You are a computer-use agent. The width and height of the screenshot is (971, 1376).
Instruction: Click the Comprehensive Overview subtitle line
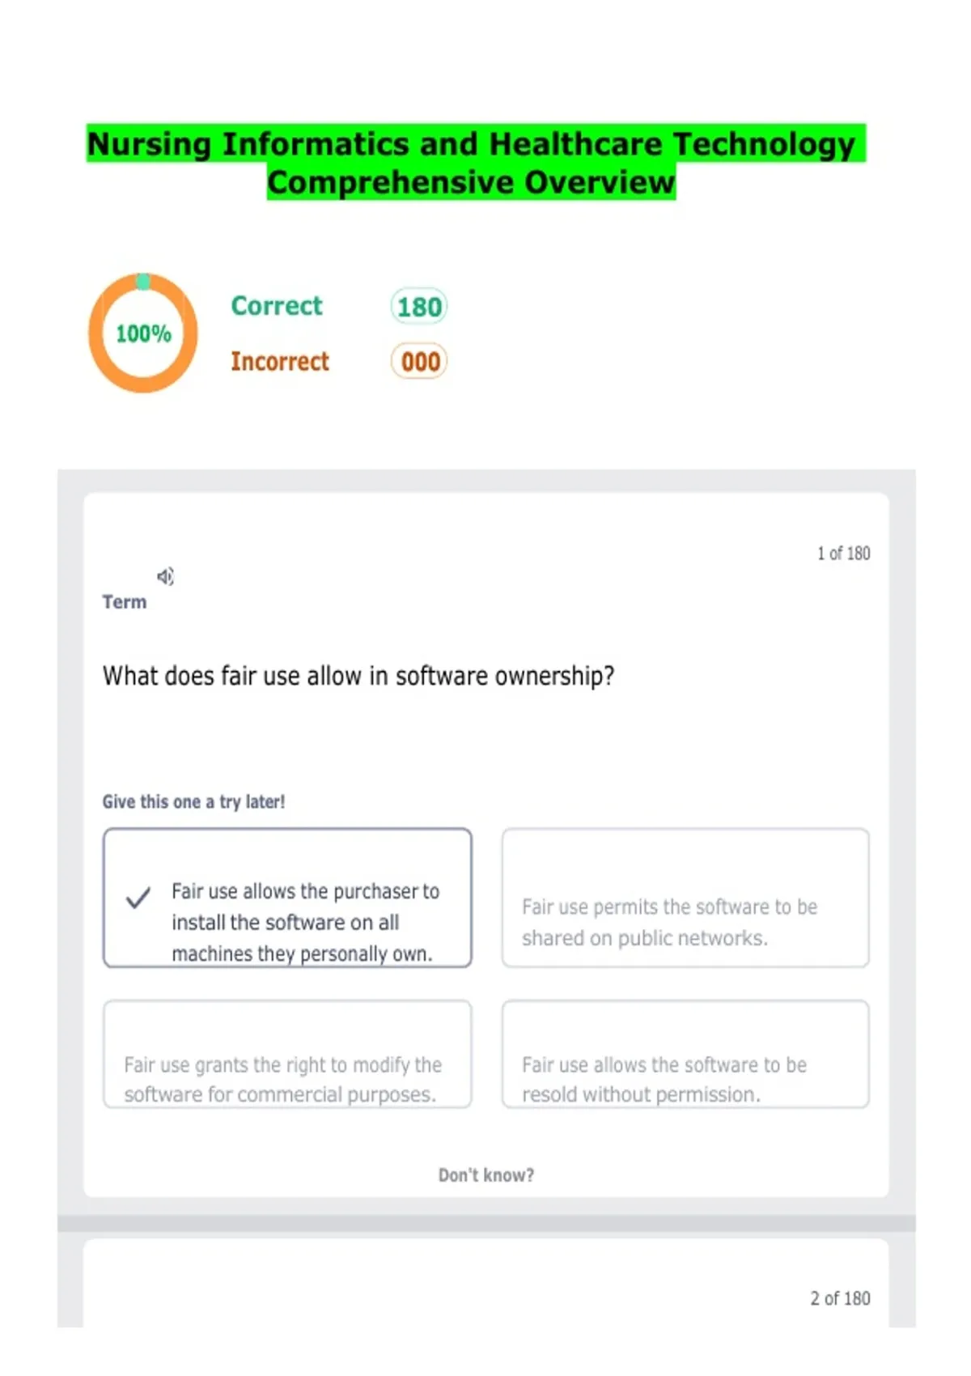[x=472, y=182]
